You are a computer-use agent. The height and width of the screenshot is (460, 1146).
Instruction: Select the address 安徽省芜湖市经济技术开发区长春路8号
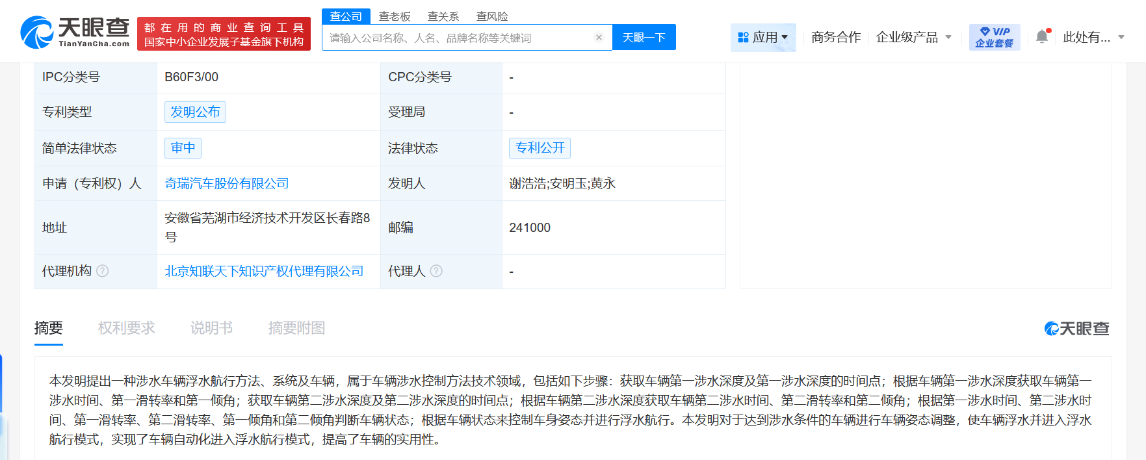[x=267, y=227]
